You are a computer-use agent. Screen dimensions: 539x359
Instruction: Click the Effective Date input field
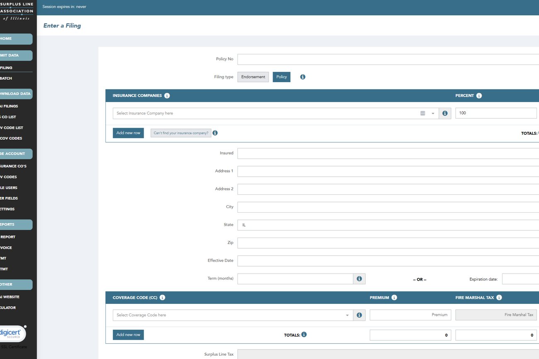pos(388,261)
